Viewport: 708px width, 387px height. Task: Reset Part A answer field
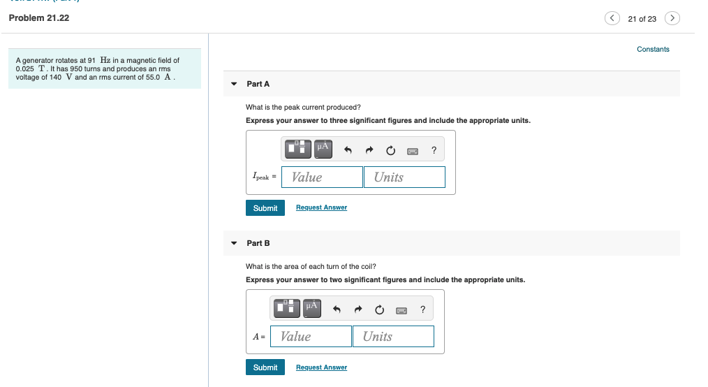tap(390, 150)
